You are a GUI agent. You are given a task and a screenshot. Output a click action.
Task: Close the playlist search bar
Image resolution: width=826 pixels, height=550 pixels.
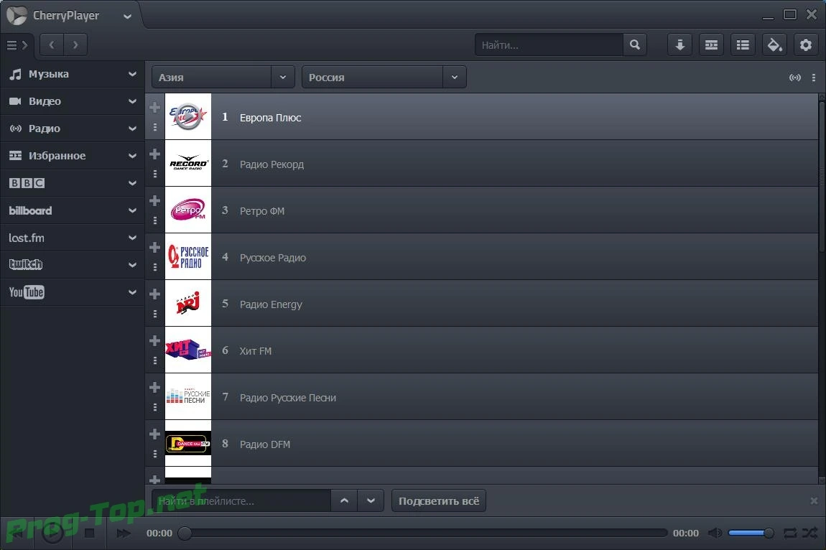click(x=814, y=501)
